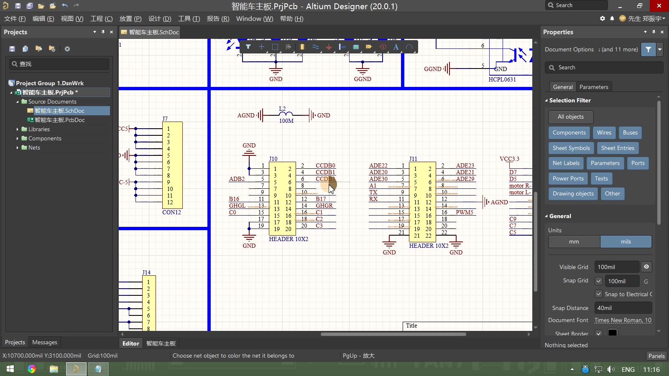This screenshot has width=669, height=376.
Task: Collapse the Selection Filter section
Action: 546,100
